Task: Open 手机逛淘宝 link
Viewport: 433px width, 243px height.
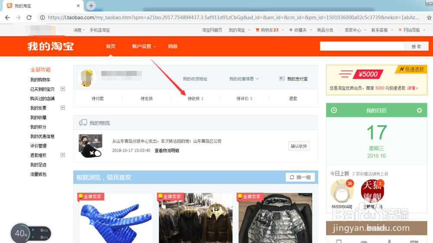Action: [100, 30]
